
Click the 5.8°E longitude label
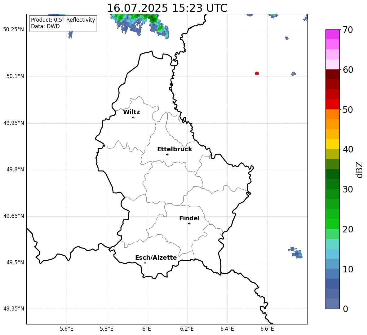coord(107,329)
